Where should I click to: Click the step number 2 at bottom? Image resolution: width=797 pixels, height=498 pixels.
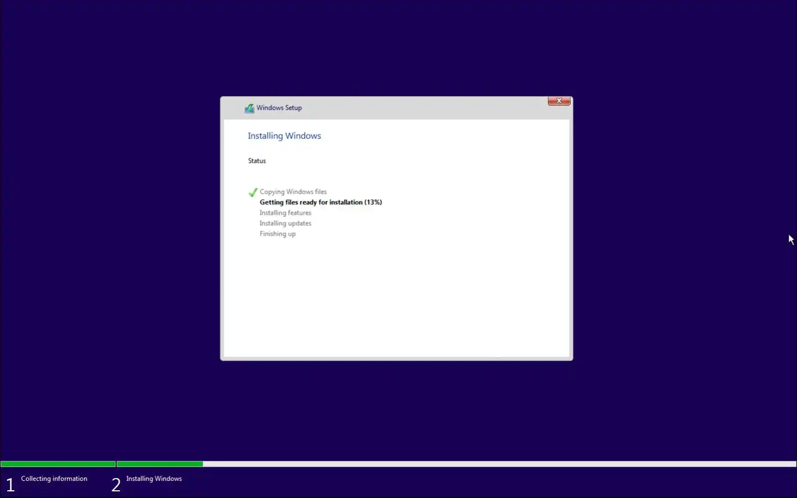(x=116, y=485)
